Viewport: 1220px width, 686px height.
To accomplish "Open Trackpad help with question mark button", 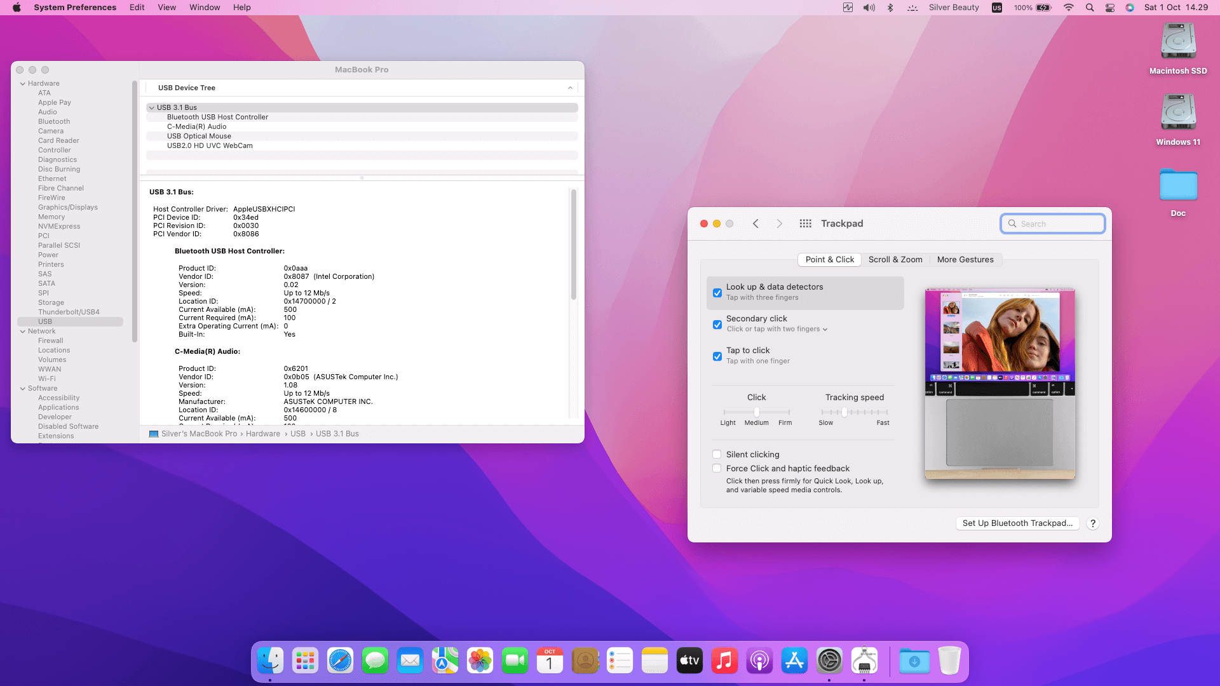I will pos(1093,524).
